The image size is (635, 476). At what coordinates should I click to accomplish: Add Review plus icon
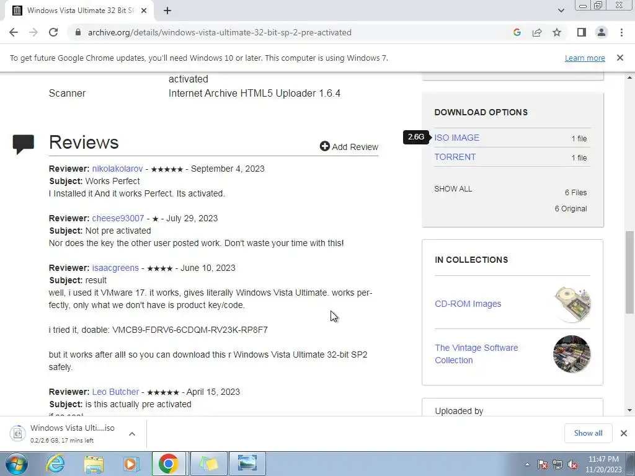click(324, 146)
